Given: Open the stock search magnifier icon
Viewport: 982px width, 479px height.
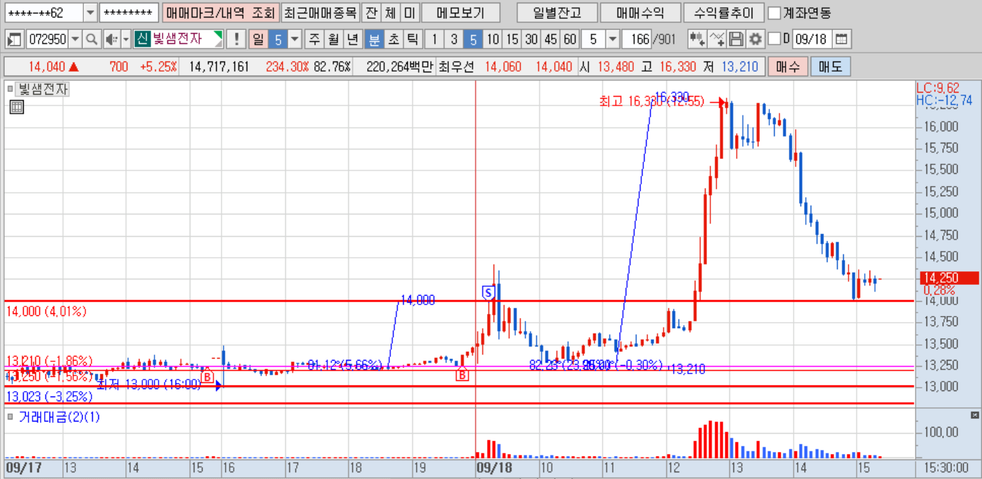Looking at the screenshot, I should [91, 39].
